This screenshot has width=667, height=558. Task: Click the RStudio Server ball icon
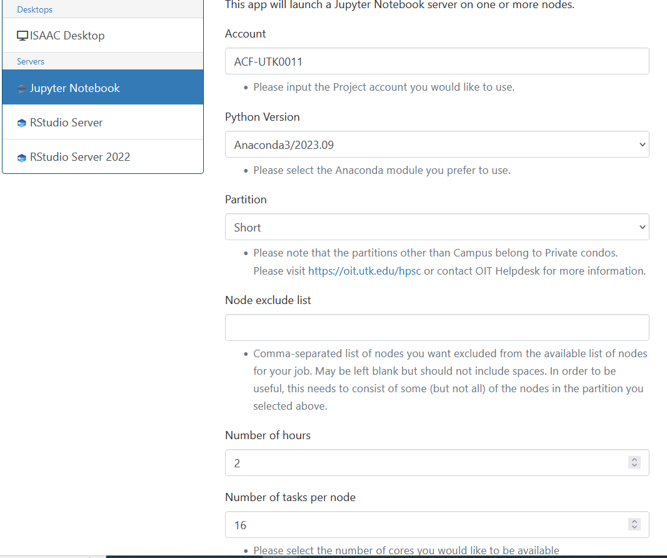[x=21, y=122]
